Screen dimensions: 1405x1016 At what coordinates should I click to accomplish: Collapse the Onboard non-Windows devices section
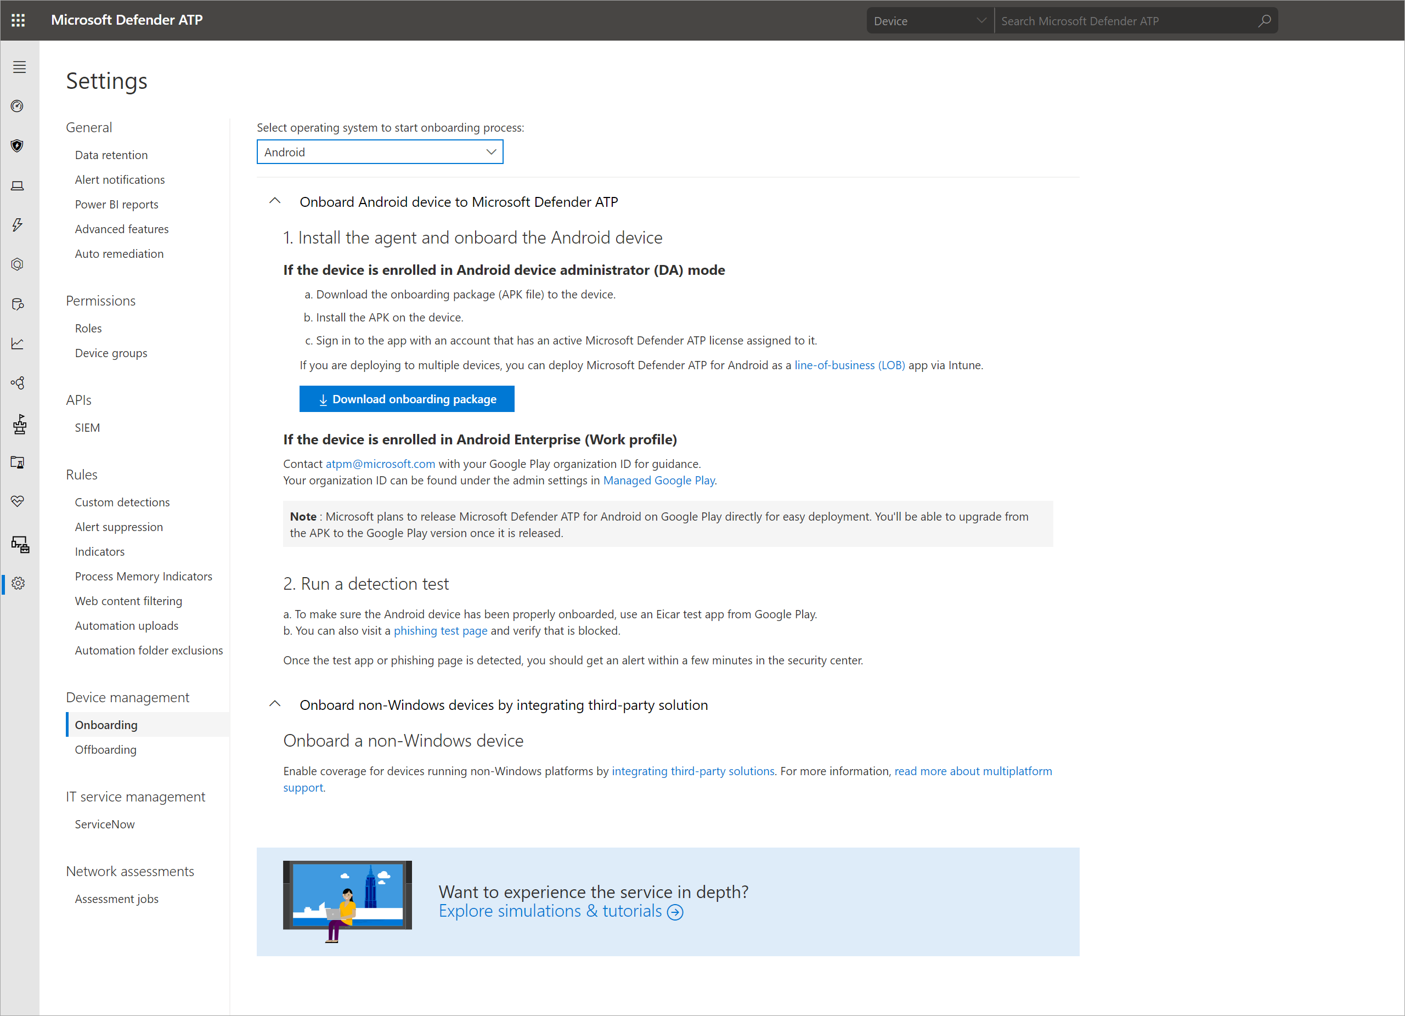[x=275, y=704]
